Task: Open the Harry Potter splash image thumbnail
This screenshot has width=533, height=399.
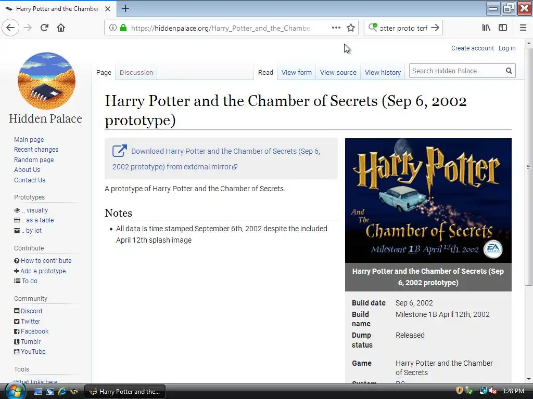Action: [x=428, y=200]
